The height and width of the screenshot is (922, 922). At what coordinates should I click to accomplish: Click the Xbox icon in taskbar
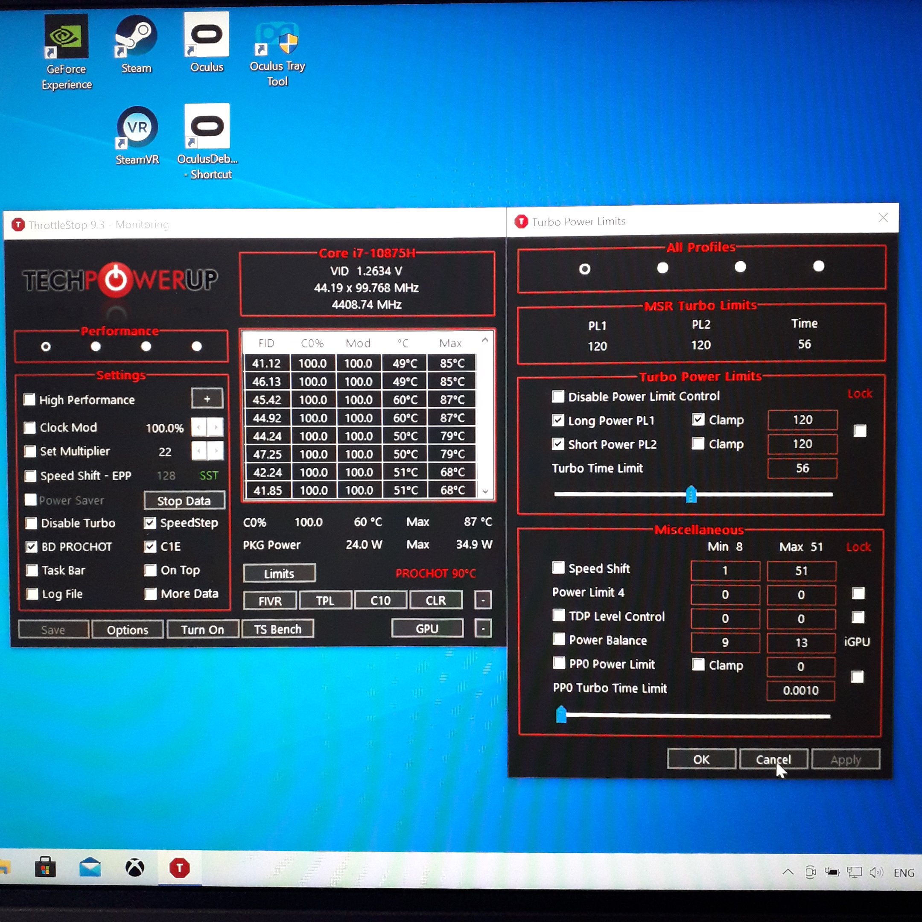134,868
